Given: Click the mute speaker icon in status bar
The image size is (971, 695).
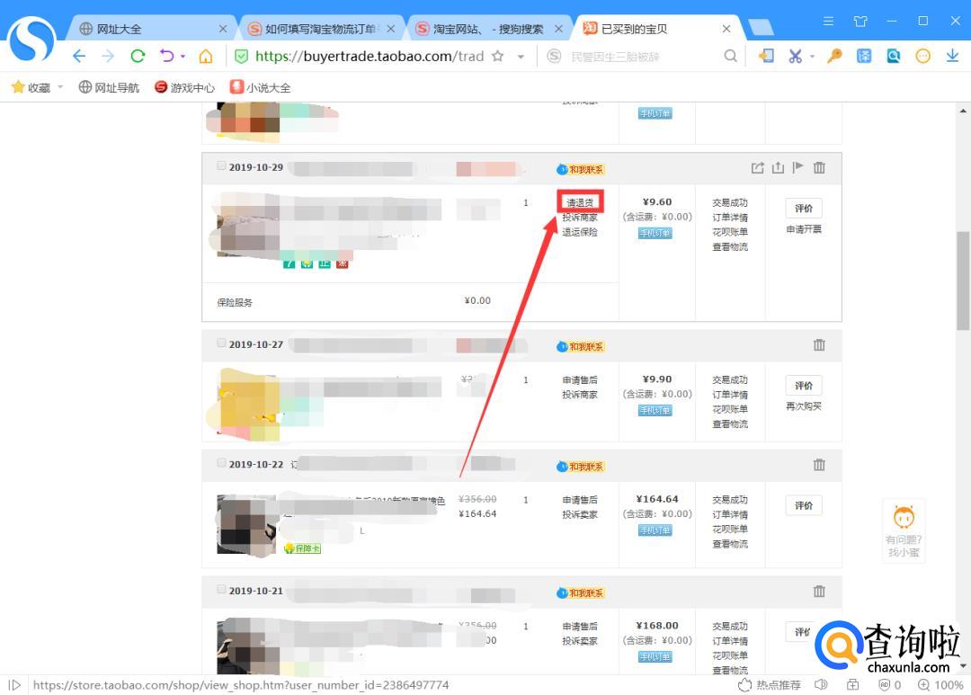Looking at the screenshot, I should tap(821, 684).
